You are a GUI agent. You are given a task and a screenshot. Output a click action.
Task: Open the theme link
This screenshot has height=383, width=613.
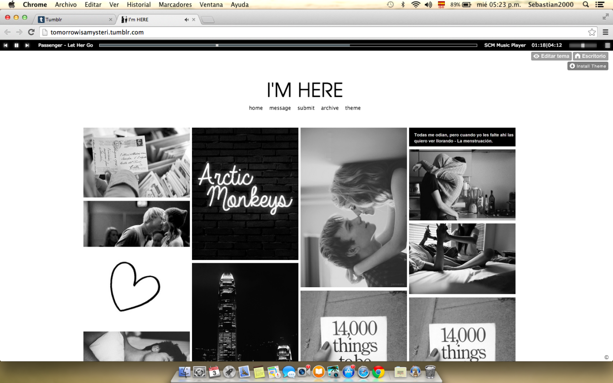click(x=353, y=108)
